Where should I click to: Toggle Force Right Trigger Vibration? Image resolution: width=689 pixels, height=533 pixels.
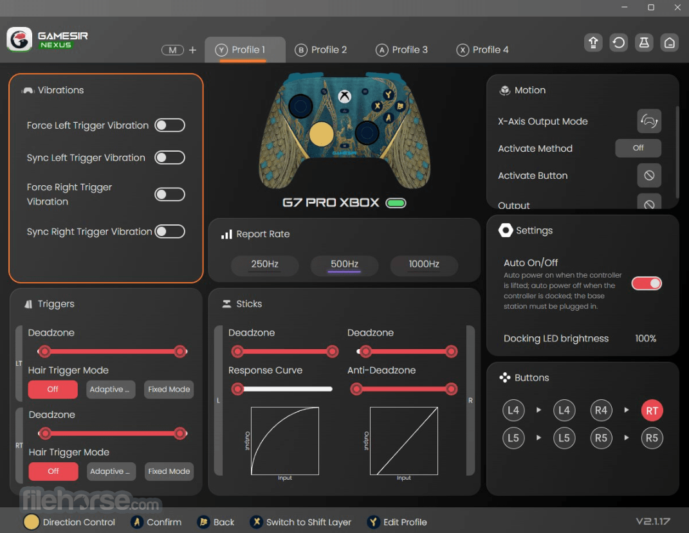[x=170, y=195]
